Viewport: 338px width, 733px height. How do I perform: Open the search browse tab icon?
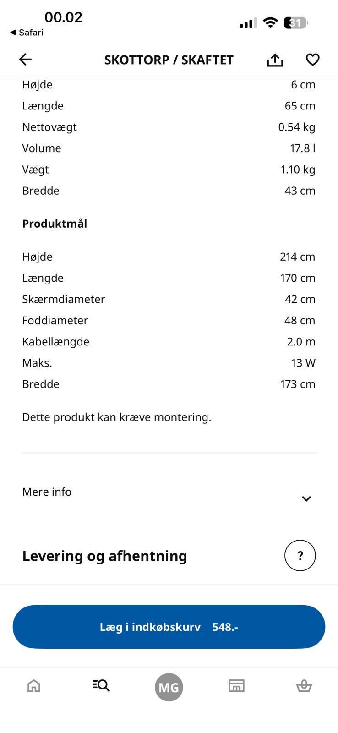coord(101,685)
